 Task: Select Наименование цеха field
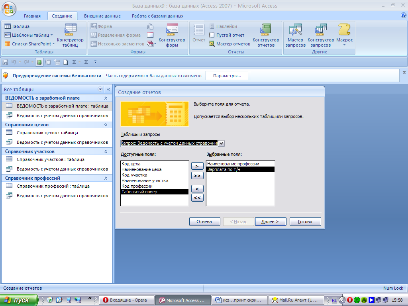pyautogui.click(x=155, y=169)
